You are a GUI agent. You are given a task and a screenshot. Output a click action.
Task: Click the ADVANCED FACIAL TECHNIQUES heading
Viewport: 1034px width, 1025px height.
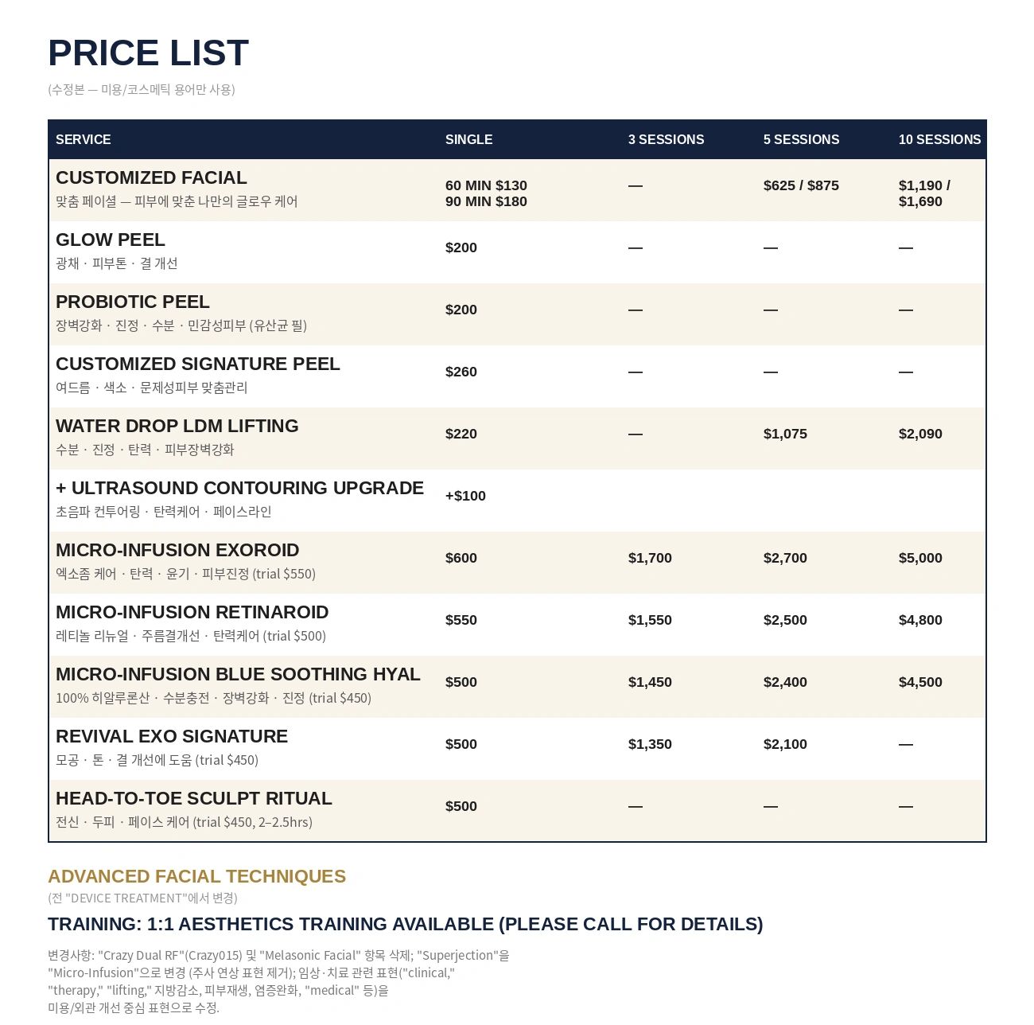coord(196,876)
